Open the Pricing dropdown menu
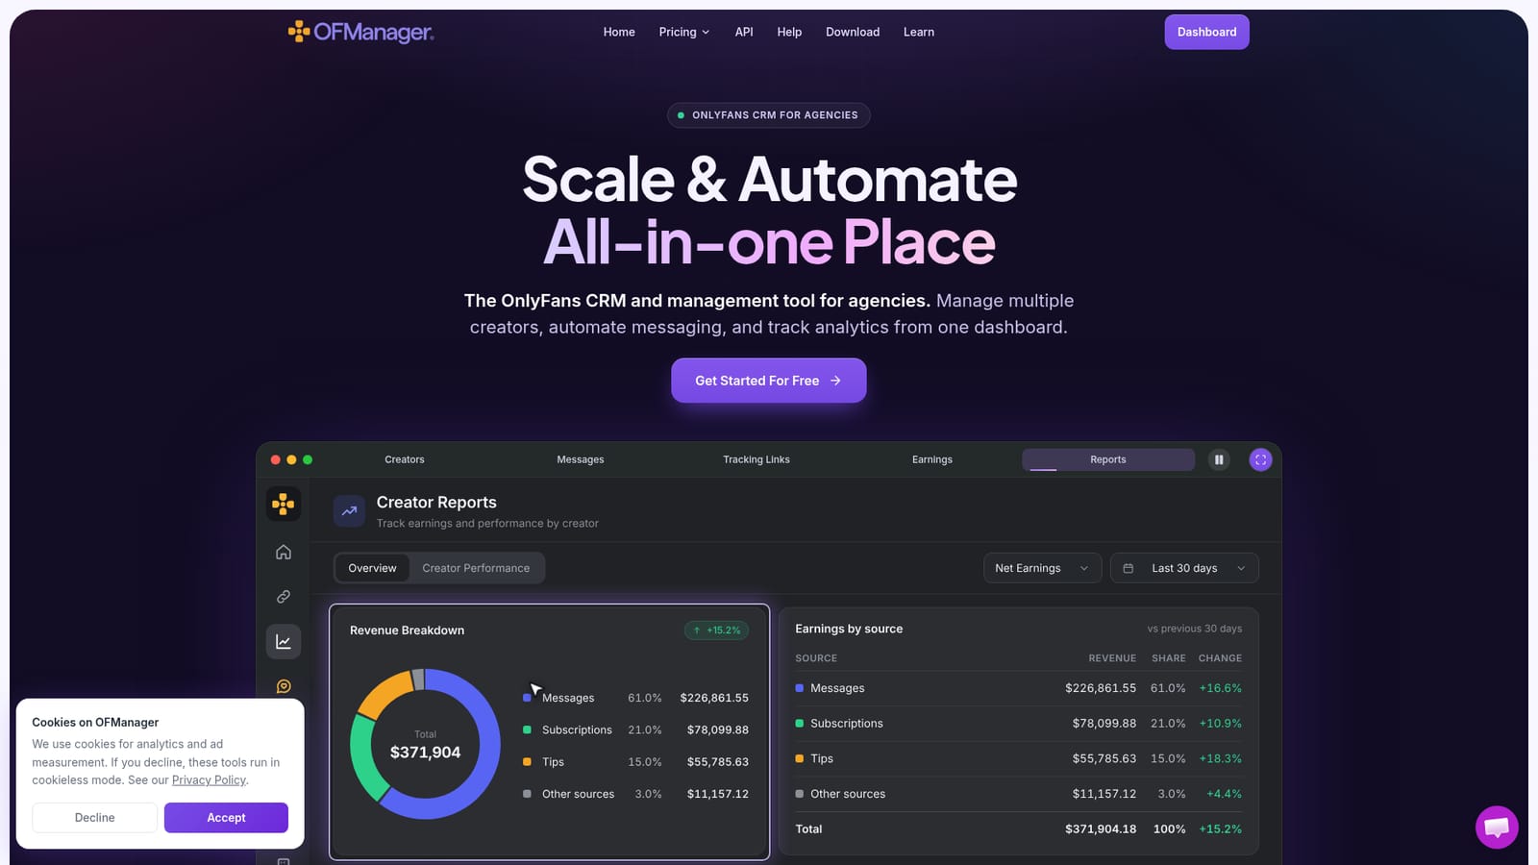This screenshot has height=865, width=1538. (684, 32)
